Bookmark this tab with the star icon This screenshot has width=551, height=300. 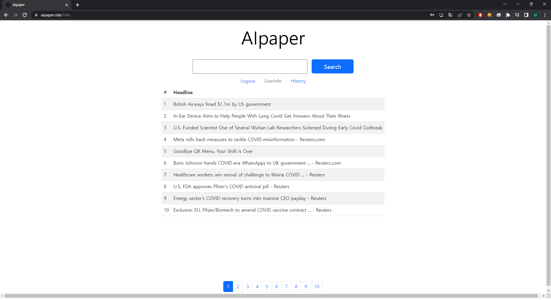(x=469, y=15)
